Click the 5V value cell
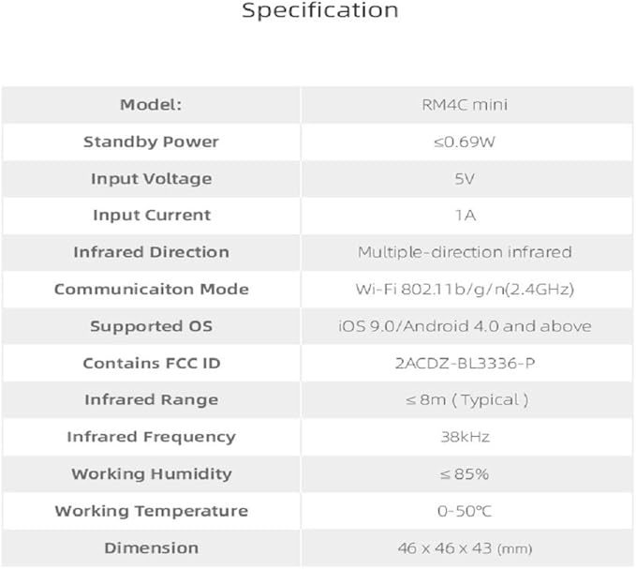The height and width of the screenshot is (569, 636). (466, 178)
